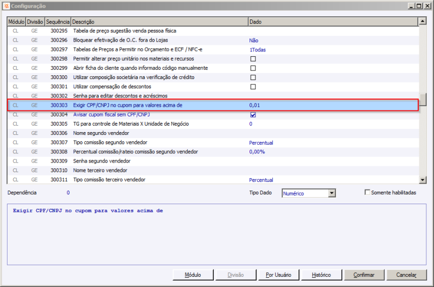Sort by the Sequência column header
Image resolution: width=434 pixels, height=287 pixels.
58,22
